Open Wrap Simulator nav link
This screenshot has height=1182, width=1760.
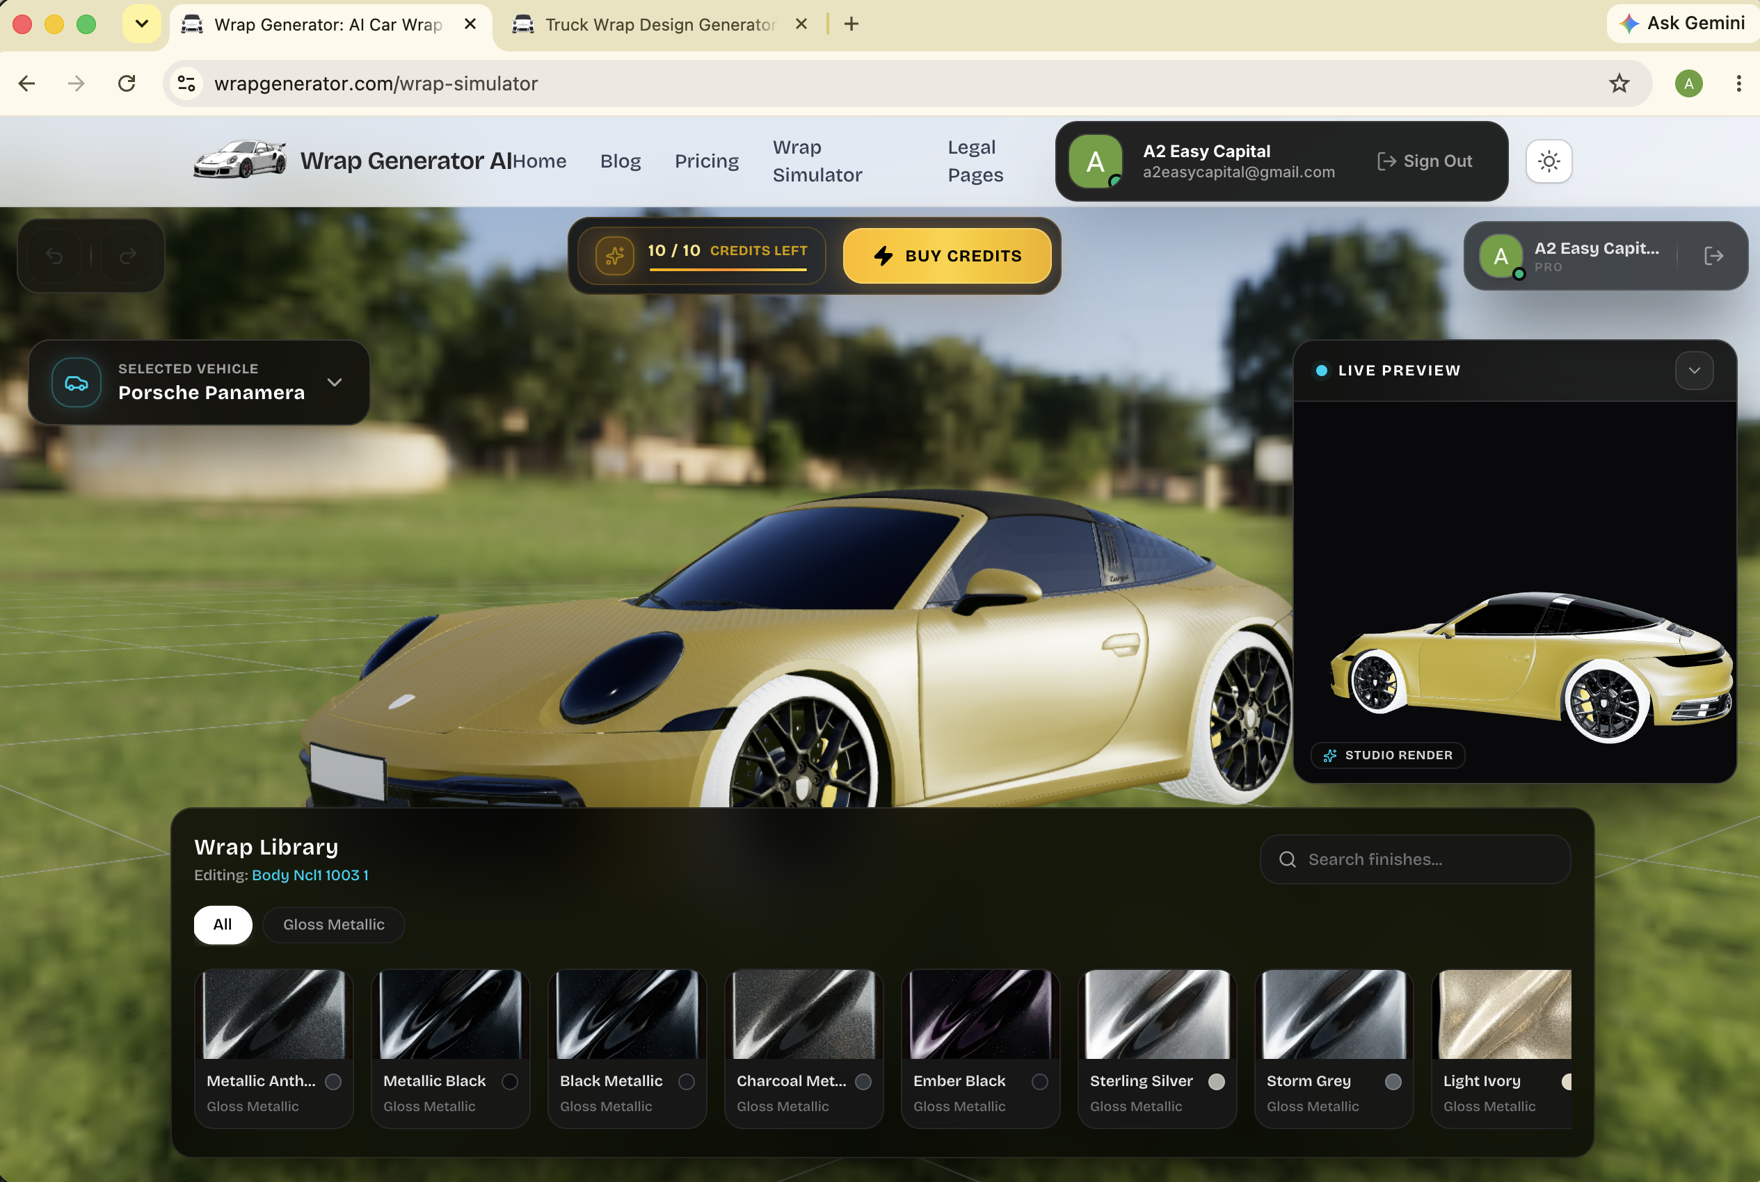tap(817, 161)
